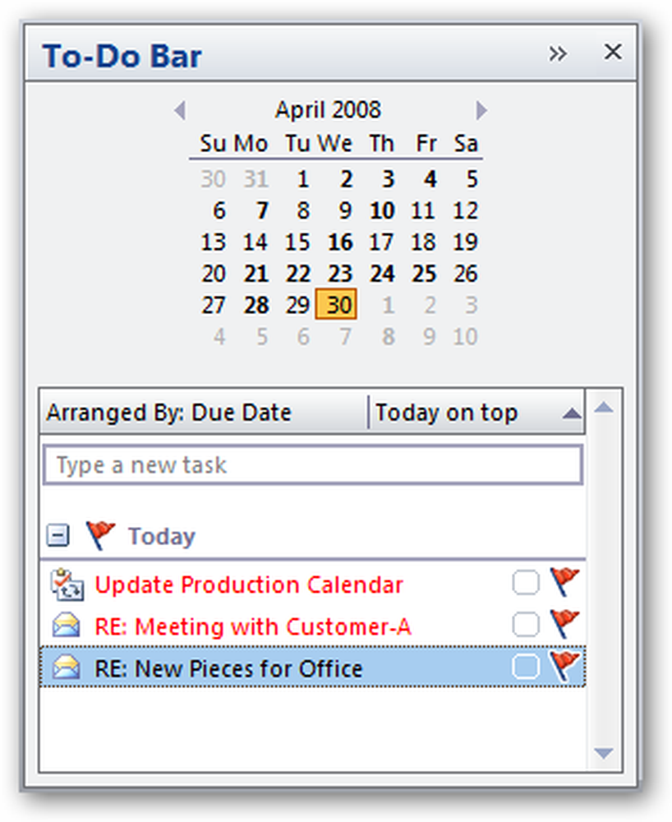The image size is (672, 822).
Task: Click the envelope icon for RE: Meeting with Customer-A
Action: [66, 626]
